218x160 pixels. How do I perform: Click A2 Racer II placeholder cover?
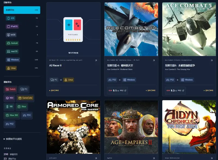click(73, 29)
